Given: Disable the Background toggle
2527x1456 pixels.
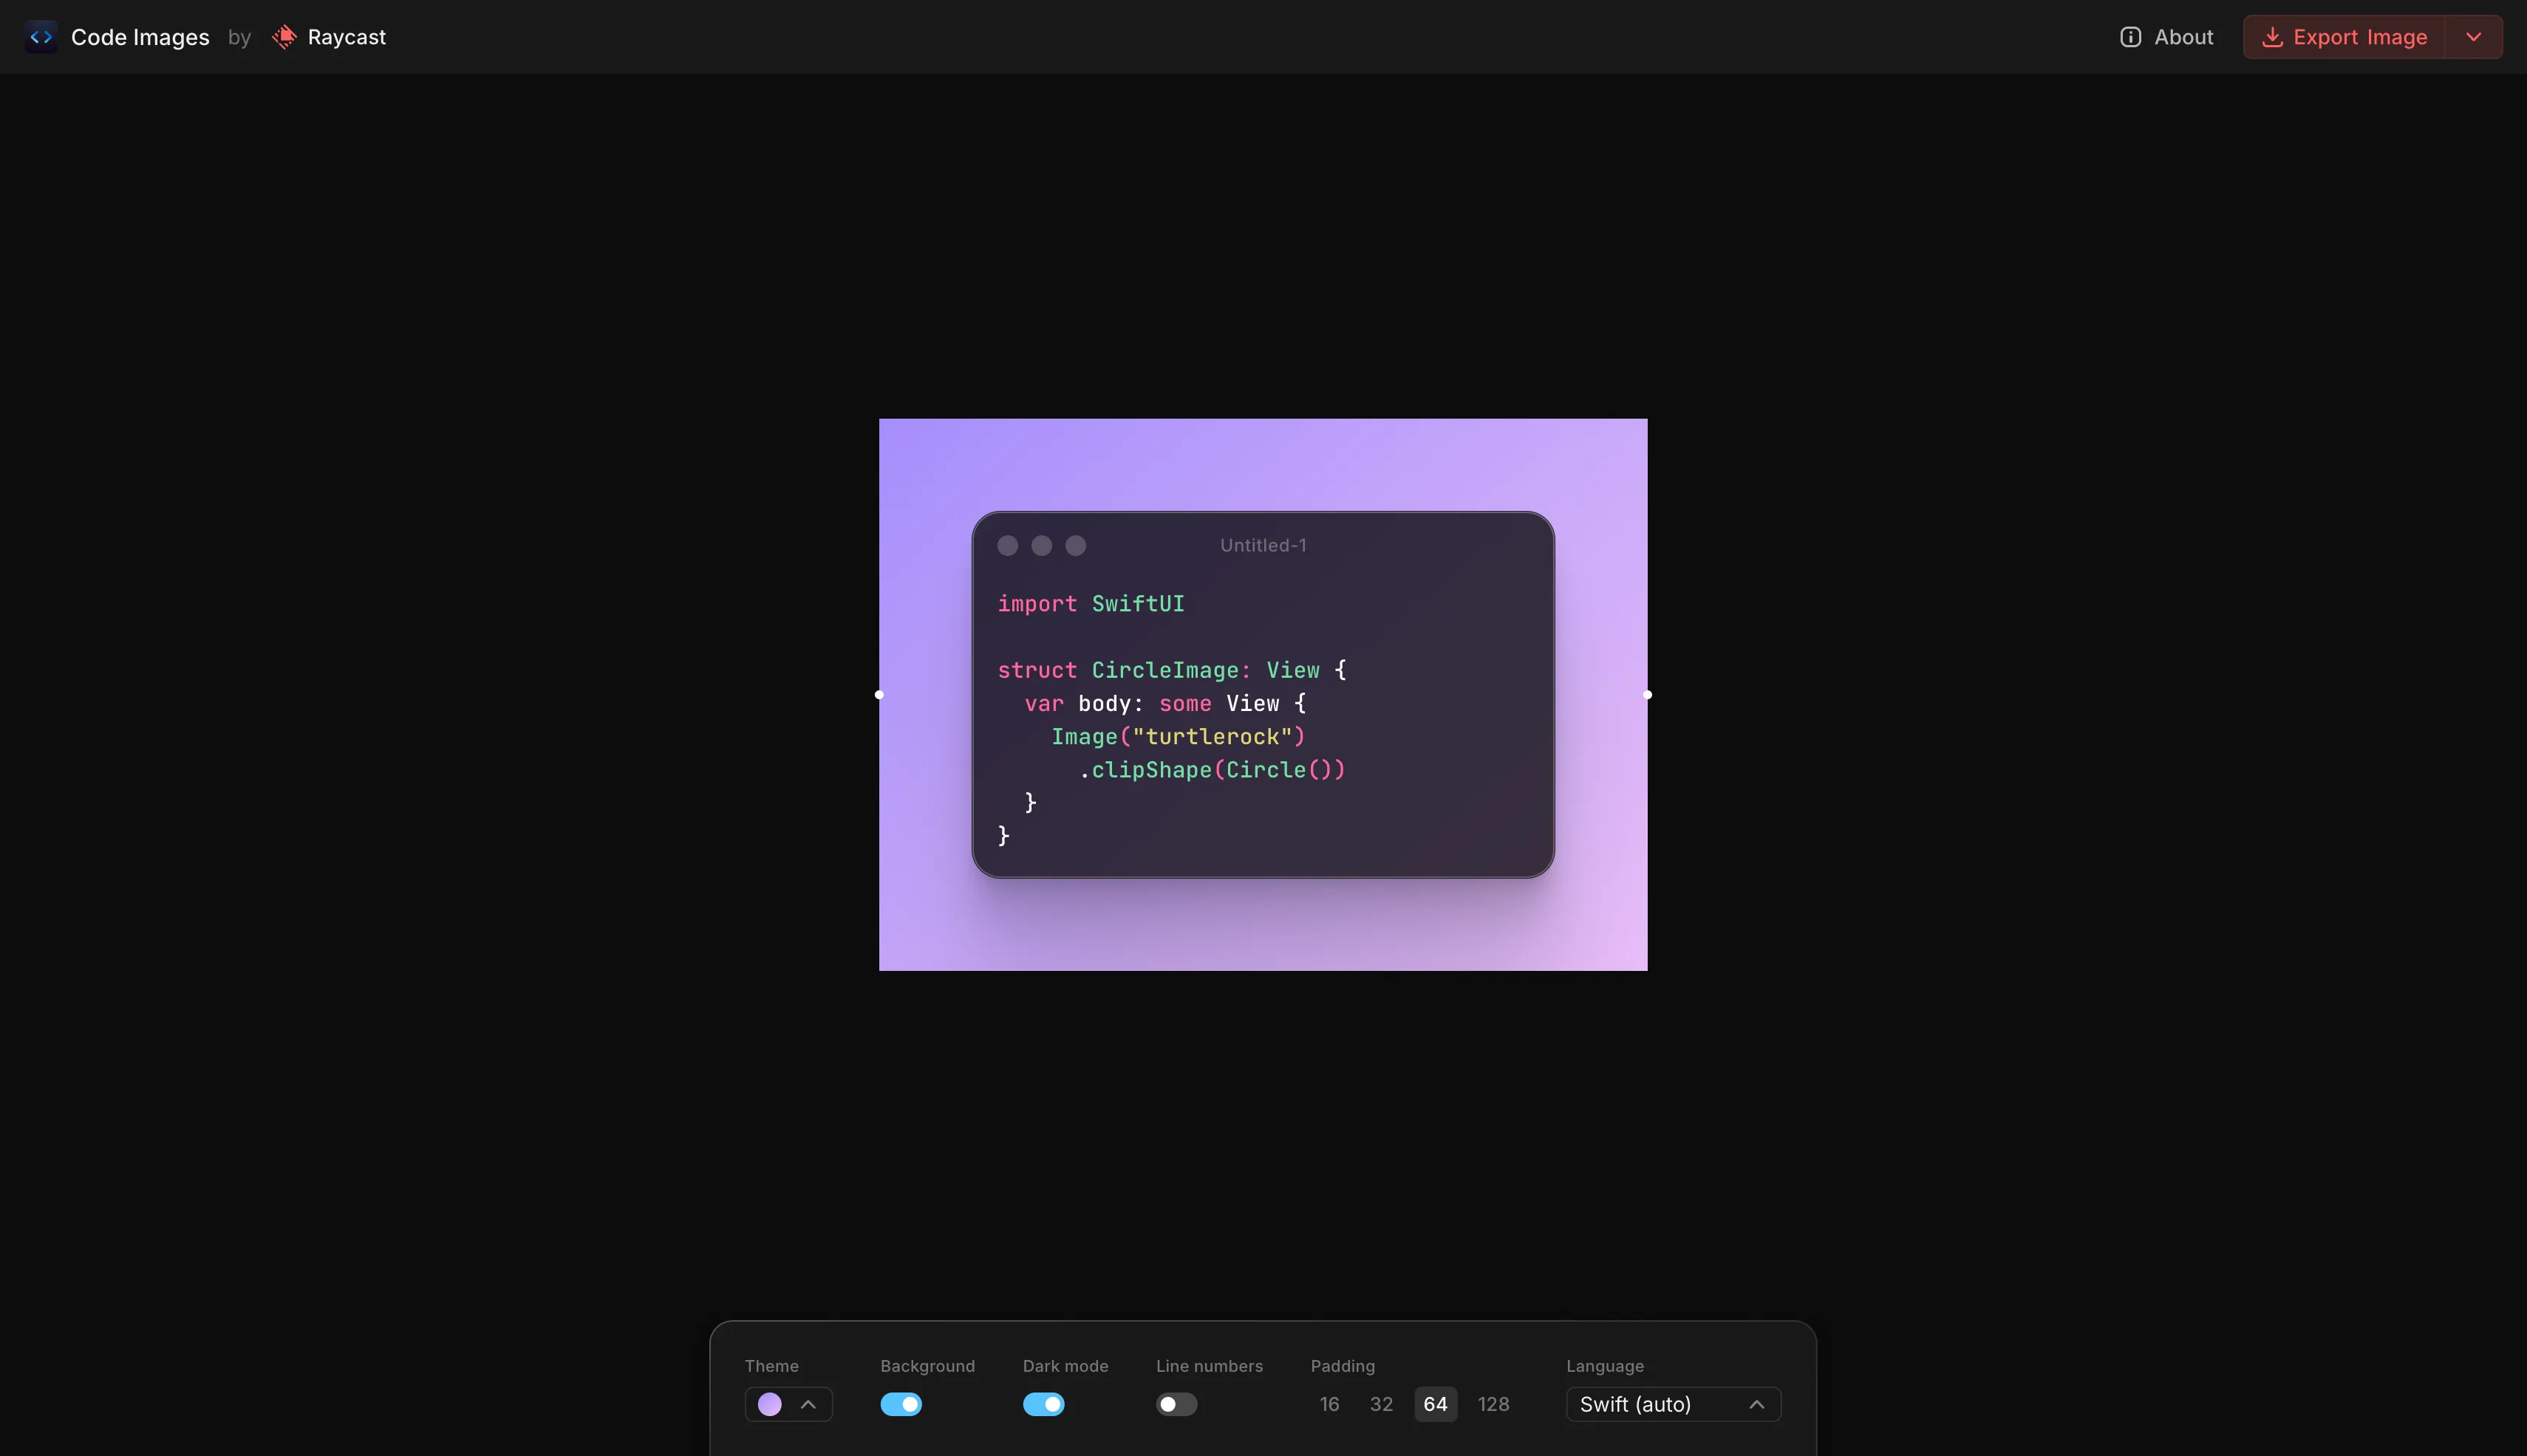Looking at the screenshot, I should (x=901, y=1404).
